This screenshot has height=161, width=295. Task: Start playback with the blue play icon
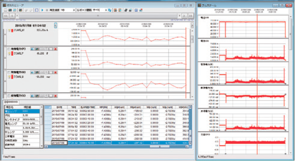(42, 10)
